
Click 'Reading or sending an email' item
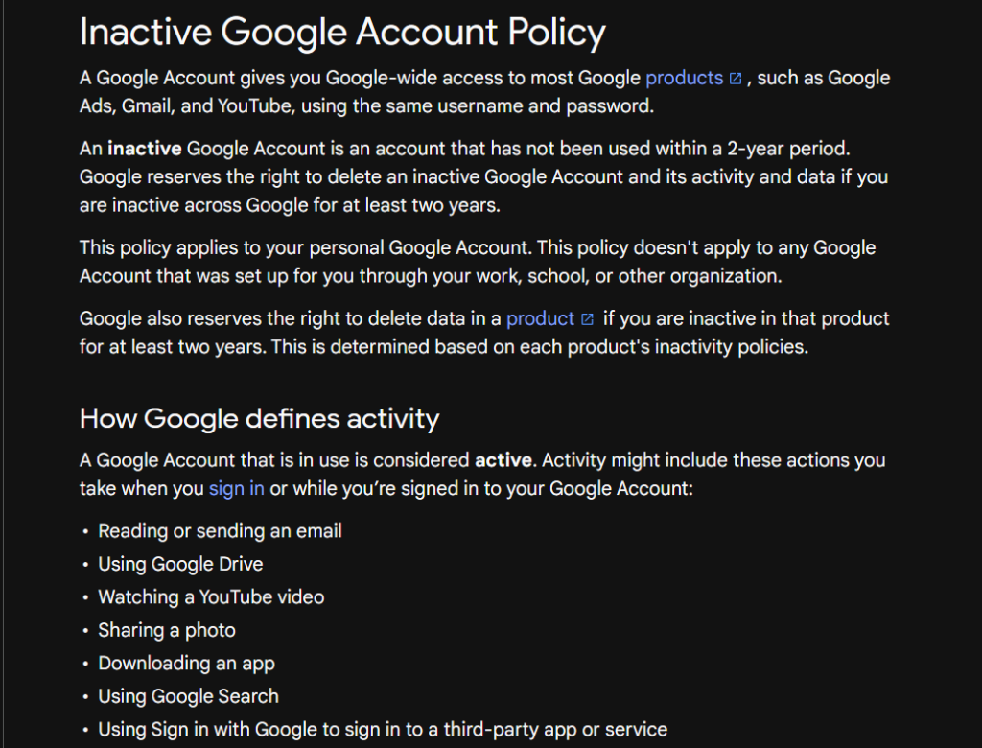[220, 531]
